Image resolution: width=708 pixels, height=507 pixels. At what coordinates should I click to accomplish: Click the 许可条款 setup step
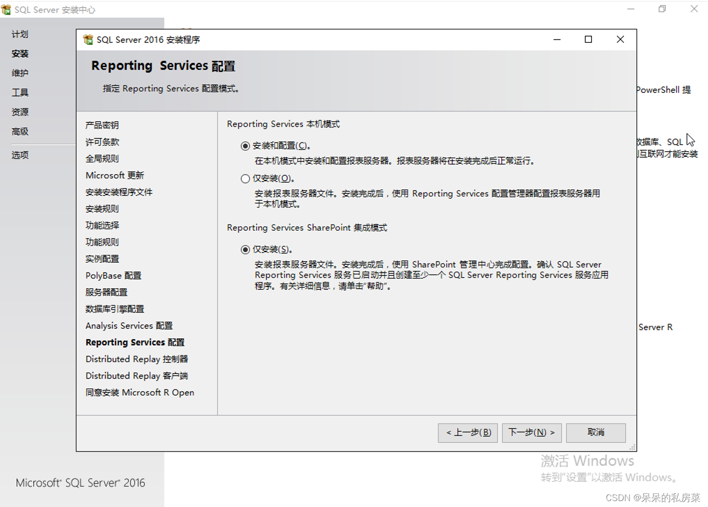pyautogui.click(x=102, y=142)
